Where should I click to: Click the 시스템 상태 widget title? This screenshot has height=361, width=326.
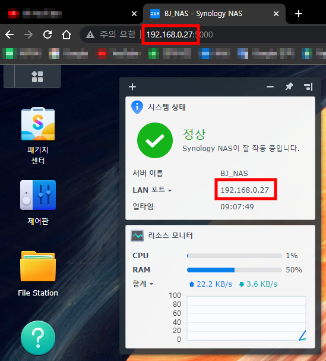167,107
